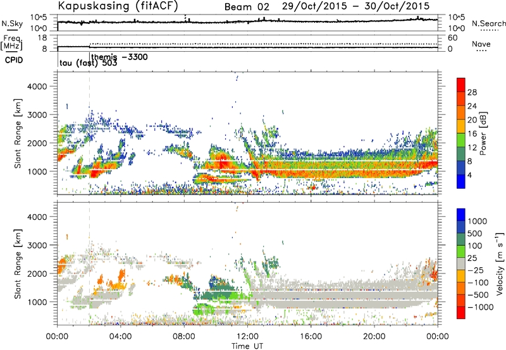506x350 pixels.
Task: Click the 20:00 time tick label
Action: point(374,337)
